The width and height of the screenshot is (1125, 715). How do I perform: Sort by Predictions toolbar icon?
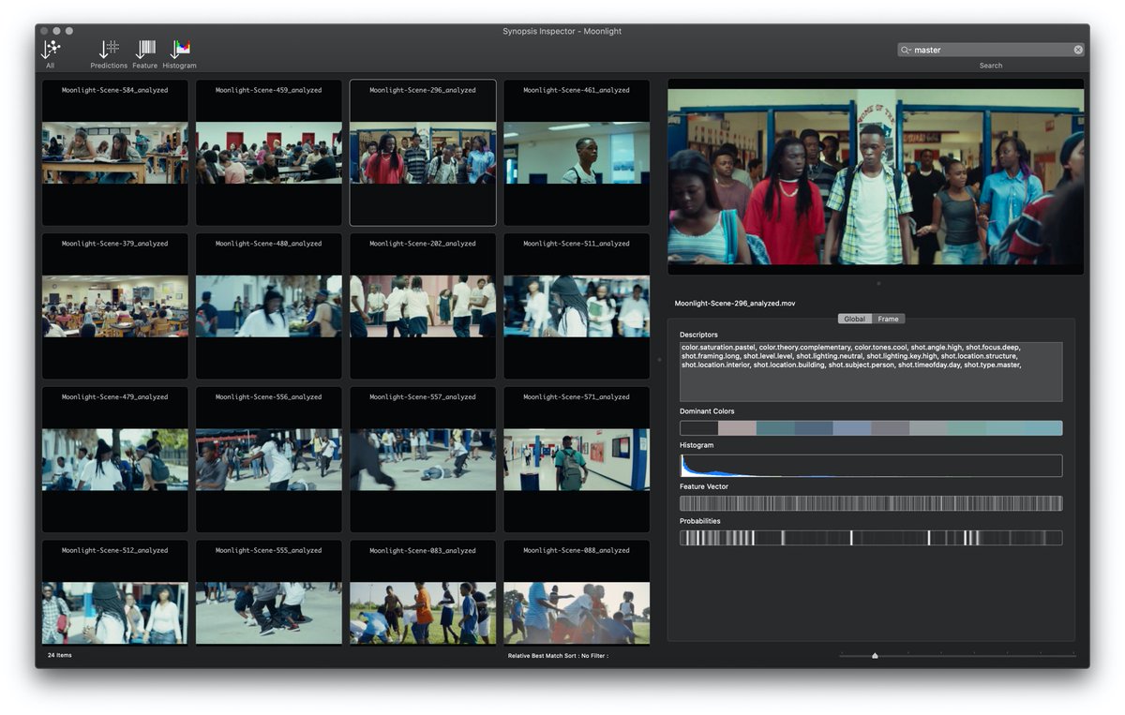coord(109,50)
